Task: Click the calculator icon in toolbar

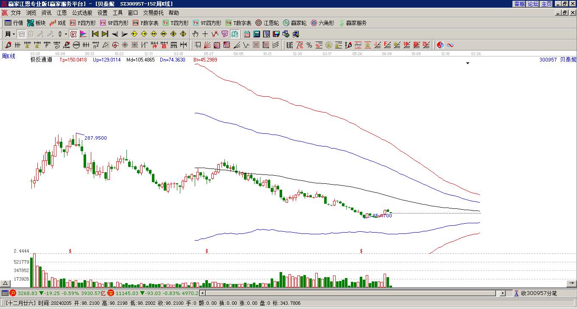Action: click(x=257, y=34)
